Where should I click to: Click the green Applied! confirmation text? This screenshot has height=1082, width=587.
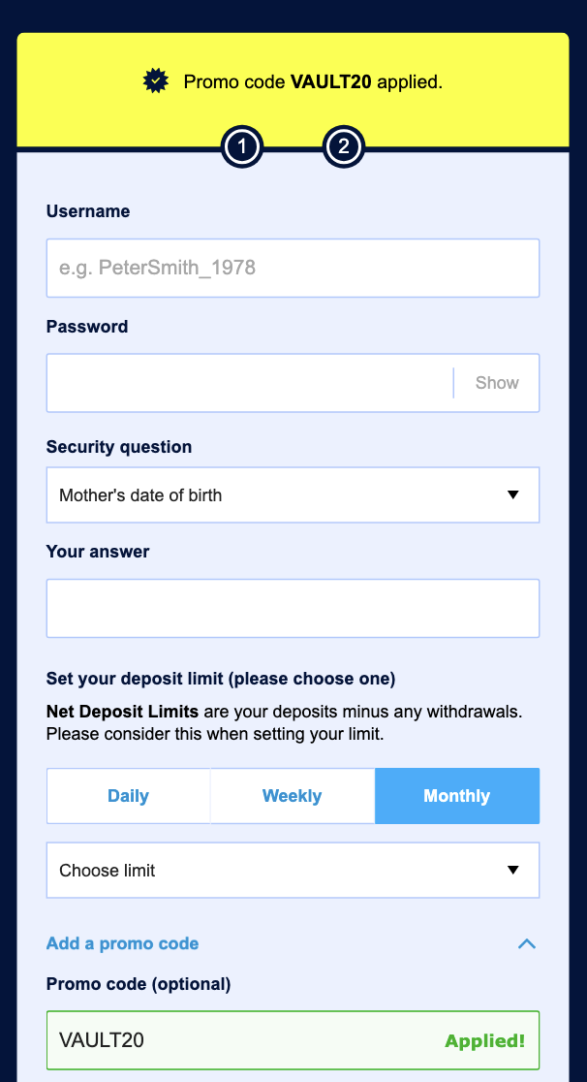[x=485, y=1040]
